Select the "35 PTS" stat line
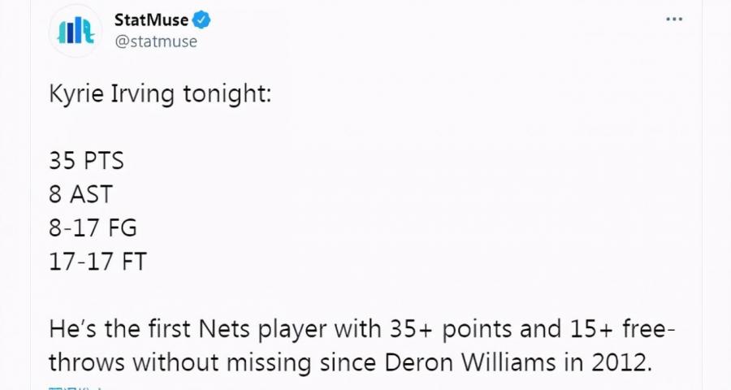The image size is (731, 390). (86, 161)
